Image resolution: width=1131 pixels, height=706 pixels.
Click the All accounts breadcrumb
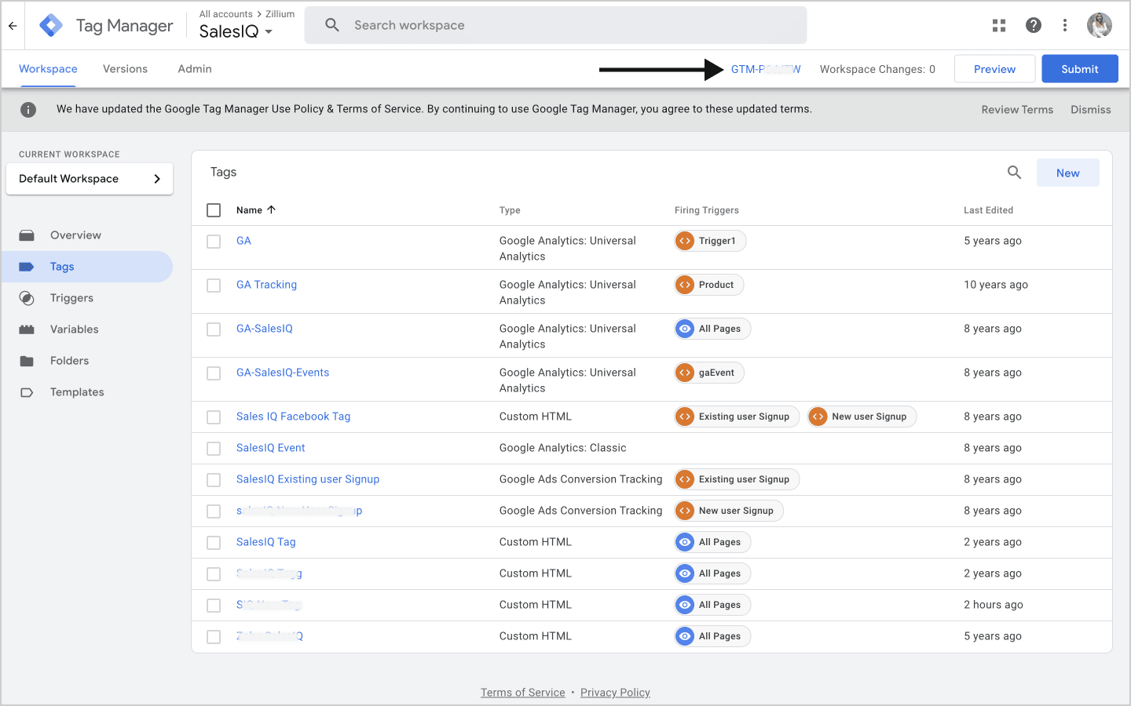225,14
